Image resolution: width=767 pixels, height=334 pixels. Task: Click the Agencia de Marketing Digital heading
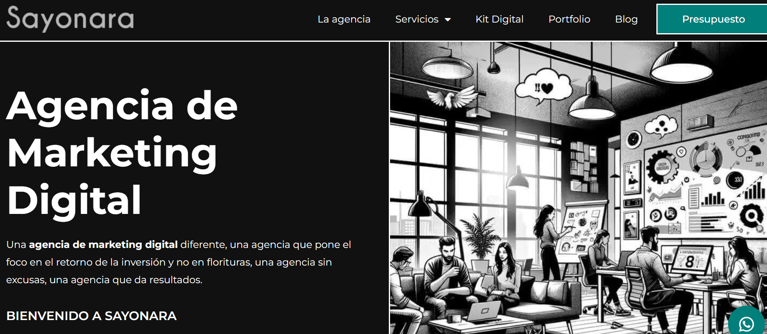click(122, 152)
